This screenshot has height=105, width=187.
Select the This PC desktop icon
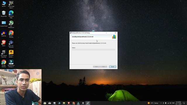pos(4,4)
